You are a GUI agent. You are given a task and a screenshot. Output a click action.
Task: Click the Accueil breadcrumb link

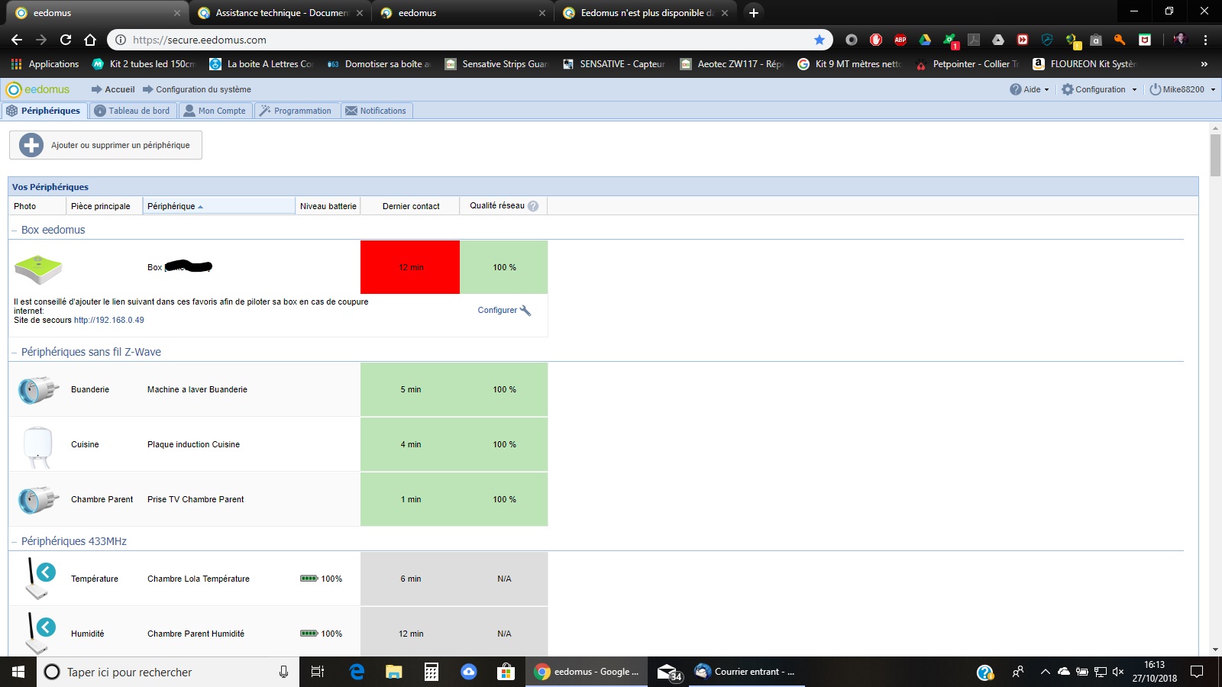tap(113, 89)
